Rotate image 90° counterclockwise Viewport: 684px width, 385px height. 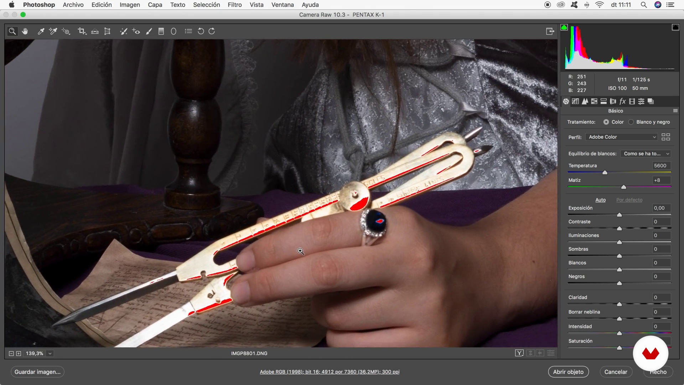pyautogui.click(x=201, y=31)
